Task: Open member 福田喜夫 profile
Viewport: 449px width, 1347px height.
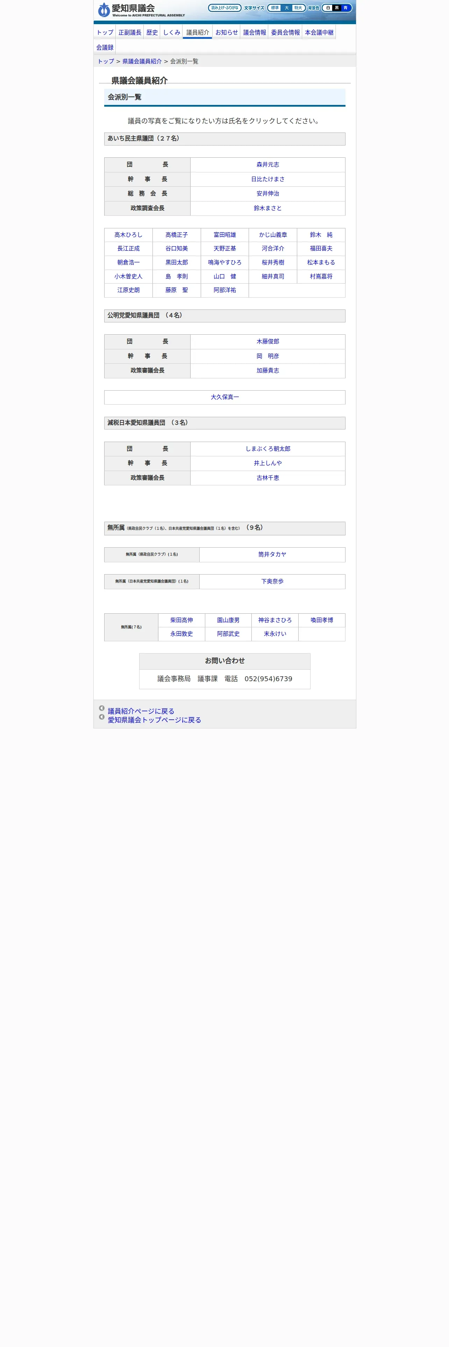Action: pos(321,249)
